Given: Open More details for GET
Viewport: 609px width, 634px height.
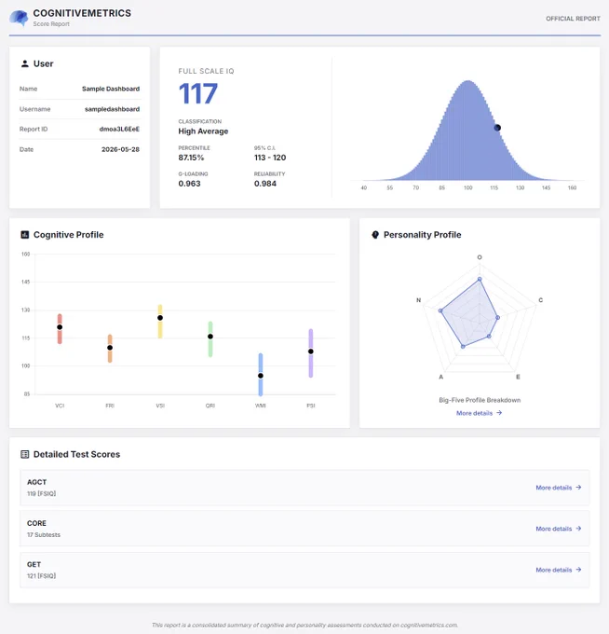Looking at the screenshot, I should (x=559, y=570).
